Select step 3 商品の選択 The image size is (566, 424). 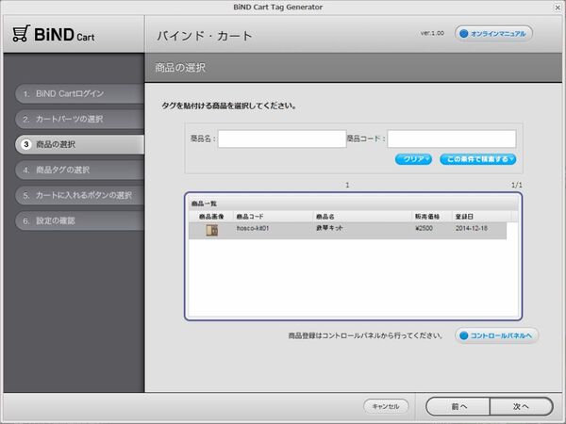pos(79,144)
